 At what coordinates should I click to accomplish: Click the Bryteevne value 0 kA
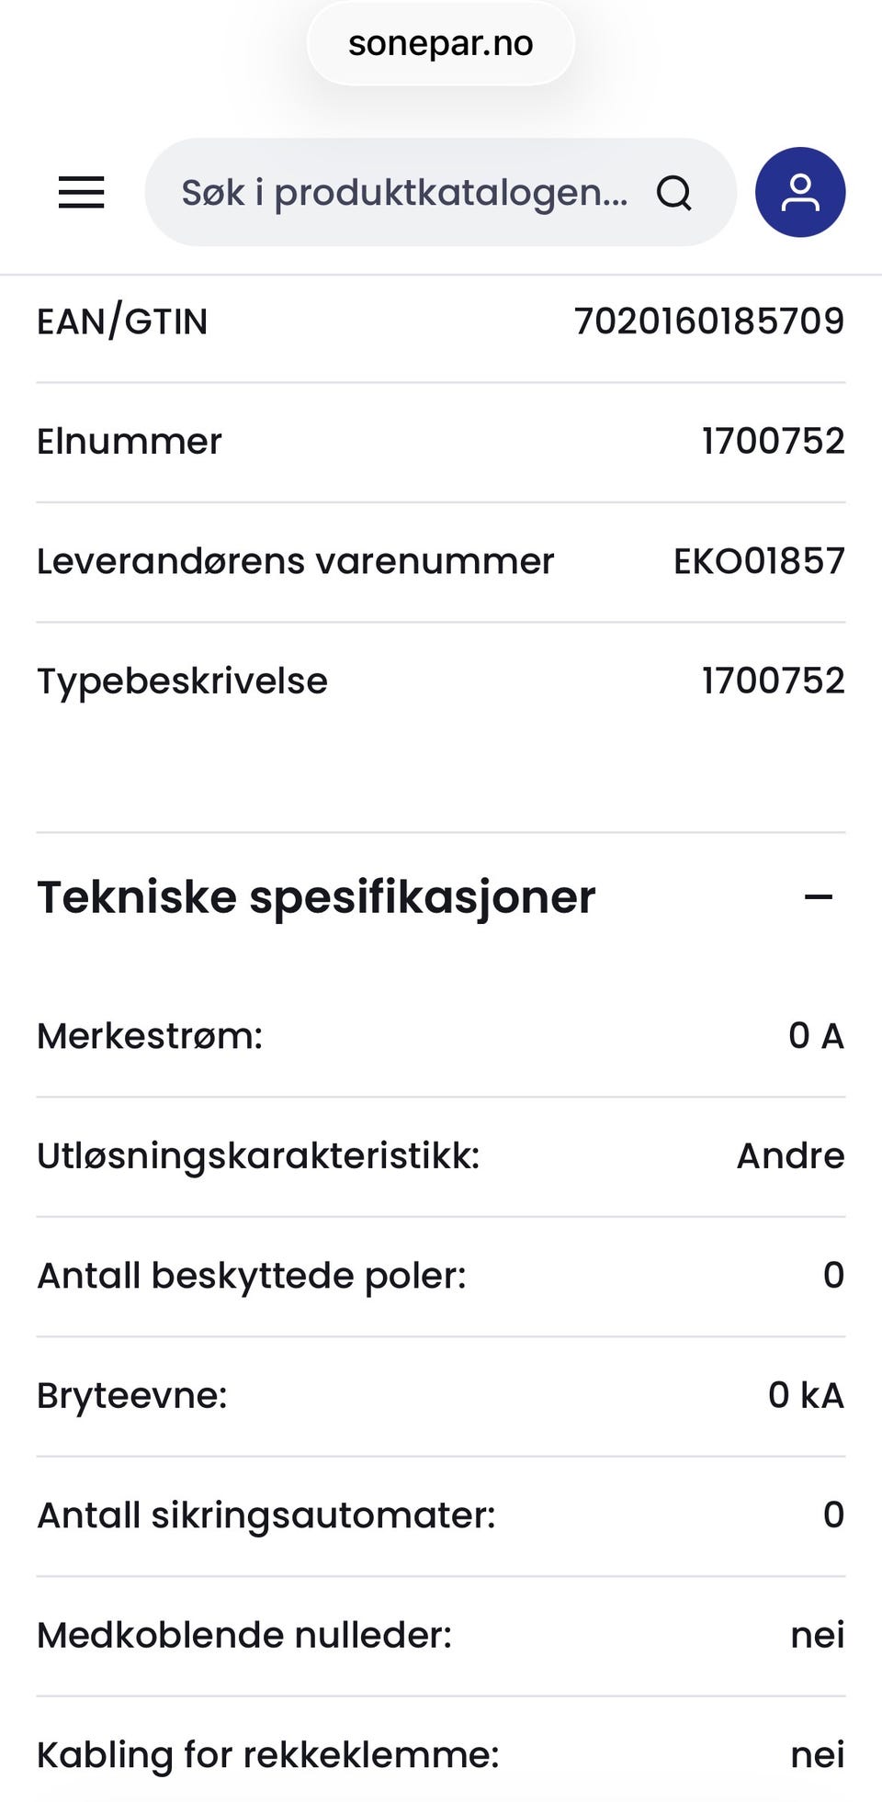(806, 1395)
